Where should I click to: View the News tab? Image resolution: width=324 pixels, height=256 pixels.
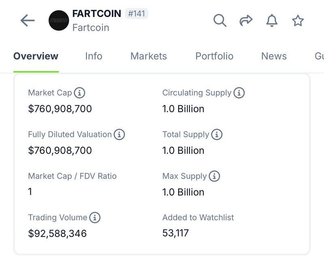coord(274,56)
